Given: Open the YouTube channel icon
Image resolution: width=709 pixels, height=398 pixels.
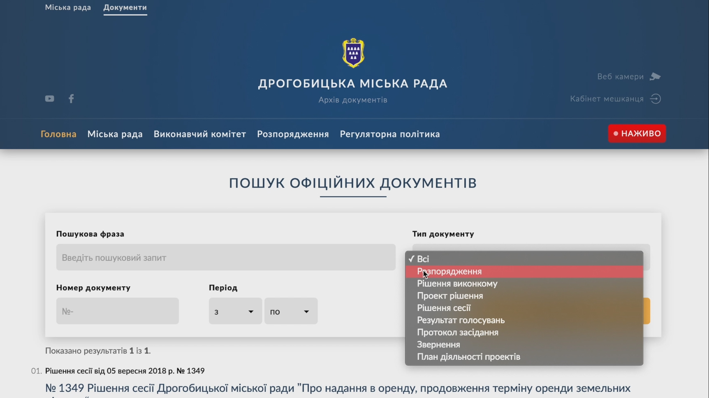Looking at the screenshot, I should point(49,99).
